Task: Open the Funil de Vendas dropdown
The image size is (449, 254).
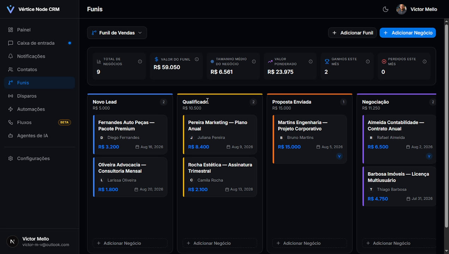Action: pos(117,33)
